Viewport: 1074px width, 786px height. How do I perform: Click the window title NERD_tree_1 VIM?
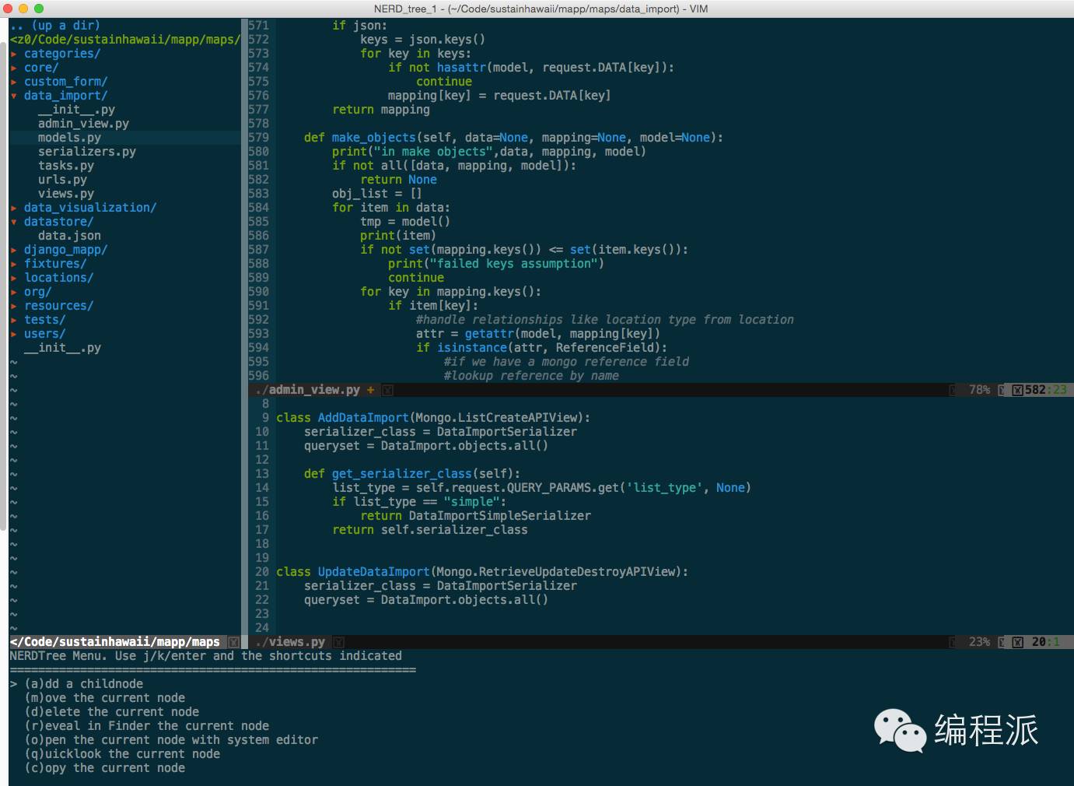pyautogui.click(x=540, y=9)
